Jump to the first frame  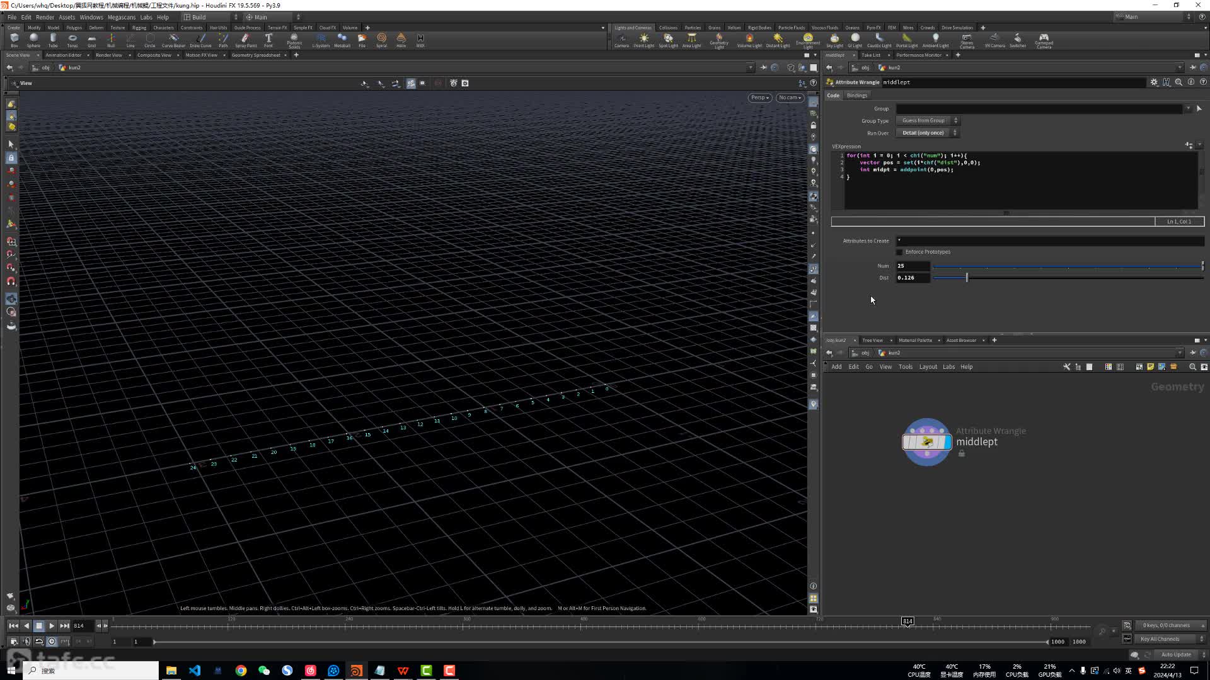13,625
